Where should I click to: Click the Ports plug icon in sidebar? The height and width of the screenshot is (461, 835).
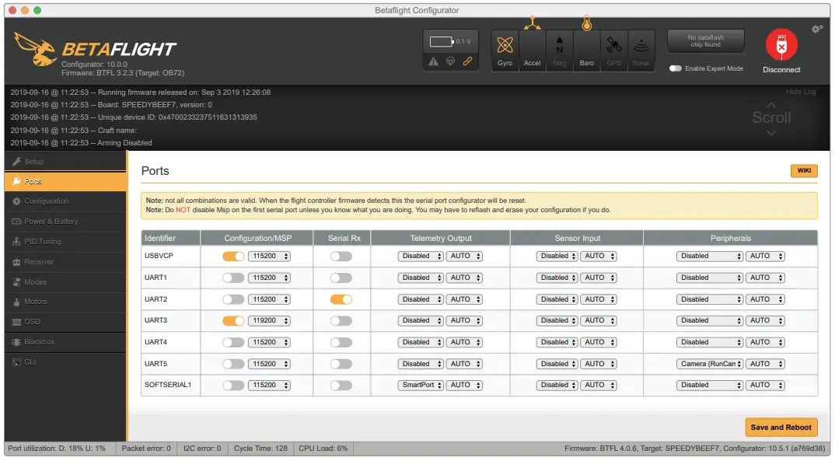pyautogui.click(x=16, y=182)
